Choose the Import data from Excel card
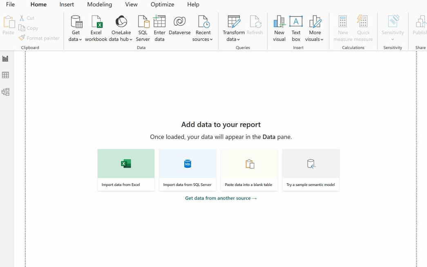The height and width of the screenshot is (267, 427). (x=126, y=170)
